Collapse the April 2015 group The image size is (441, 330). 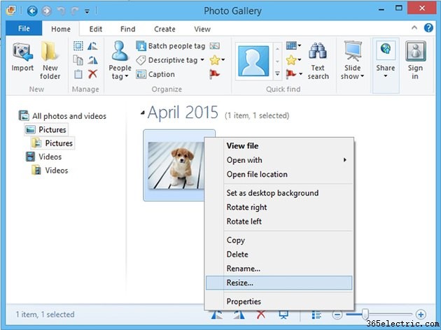point(143,113)
